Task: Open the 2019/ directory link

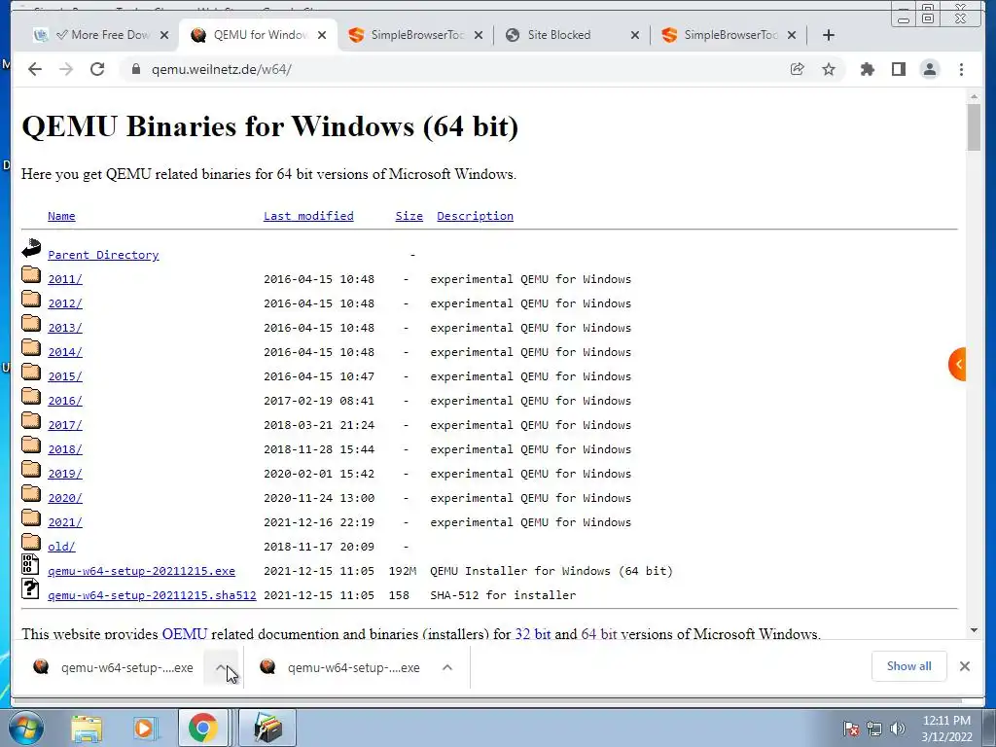Action: 65,474
